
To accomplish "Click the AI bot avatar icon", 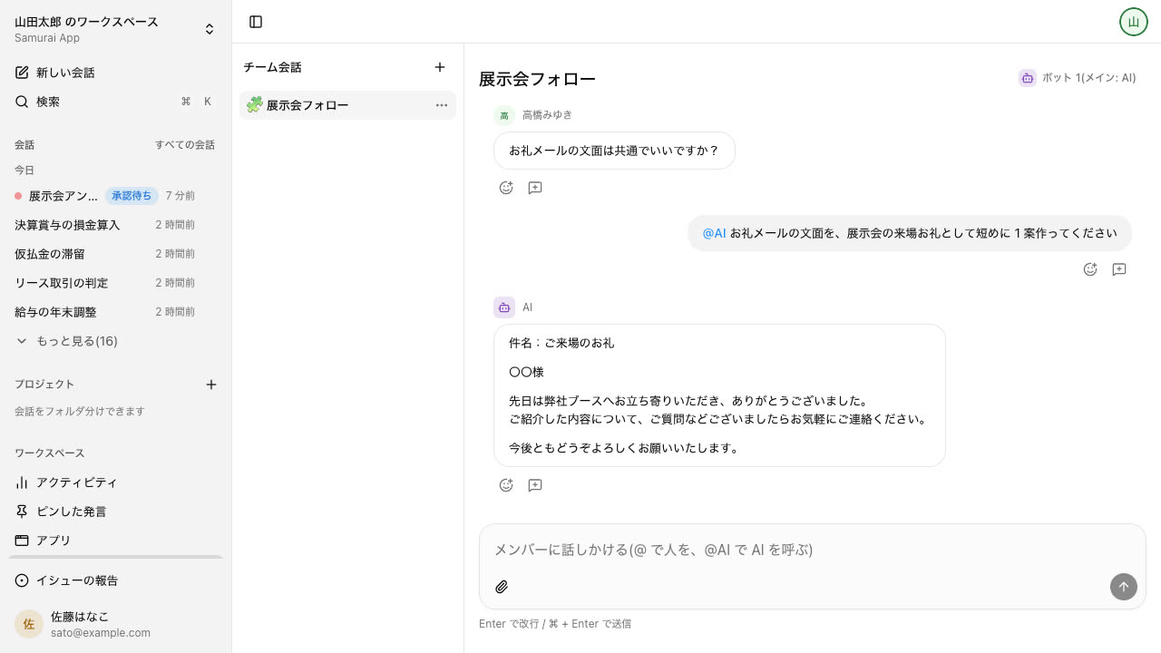I will pyautogui.click(x=504, y=307).
